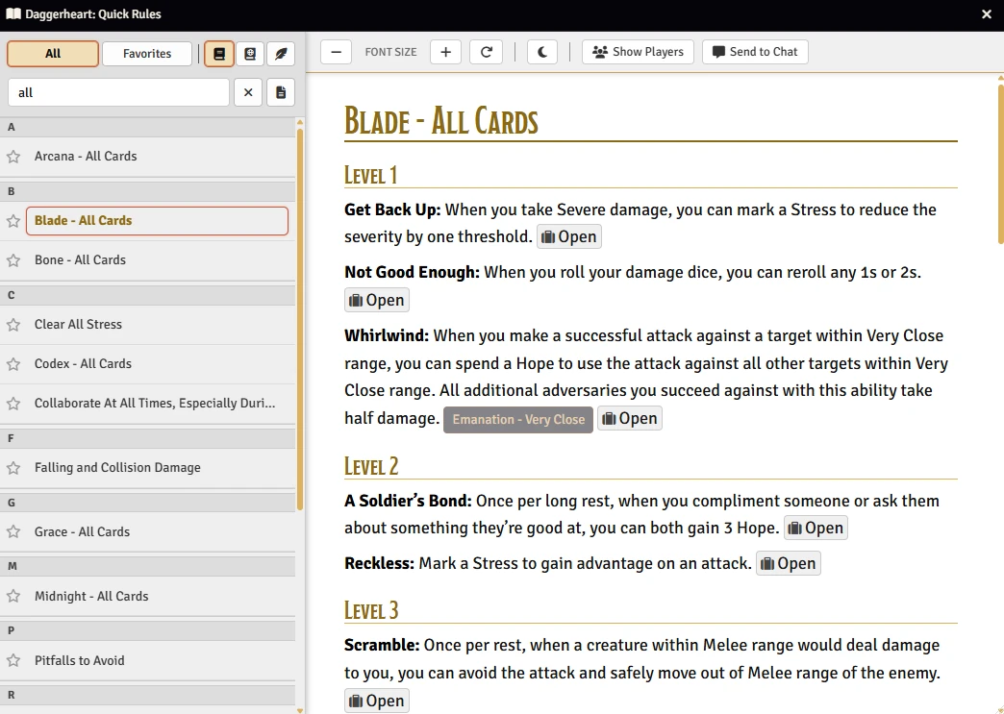Star the Pitfalls to Avoid entry
Viewport: 1004px width, 714px height.
13,660
